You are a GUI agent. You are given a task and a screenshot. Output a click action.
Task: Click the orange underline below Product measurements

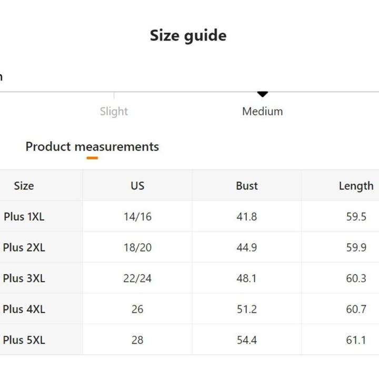(x=92, y=157)
